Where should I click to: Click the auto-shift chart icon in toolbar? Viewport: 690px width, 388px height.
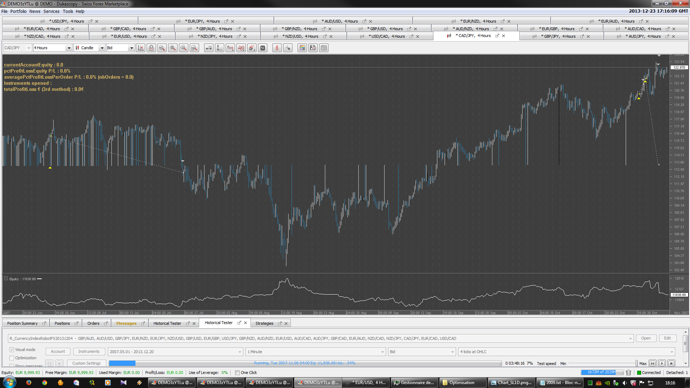coord(141,48)
